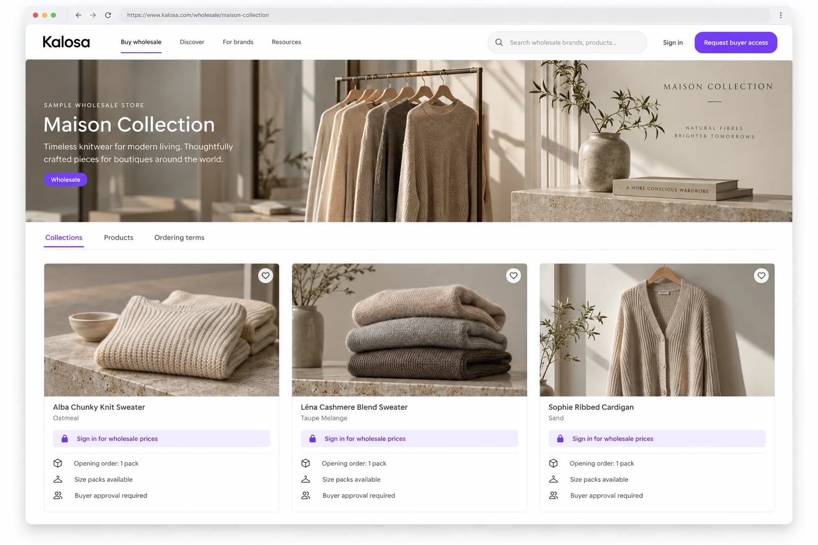
Task: Click lock icon on Sophie cardigan card
Action: pos(560,439)
